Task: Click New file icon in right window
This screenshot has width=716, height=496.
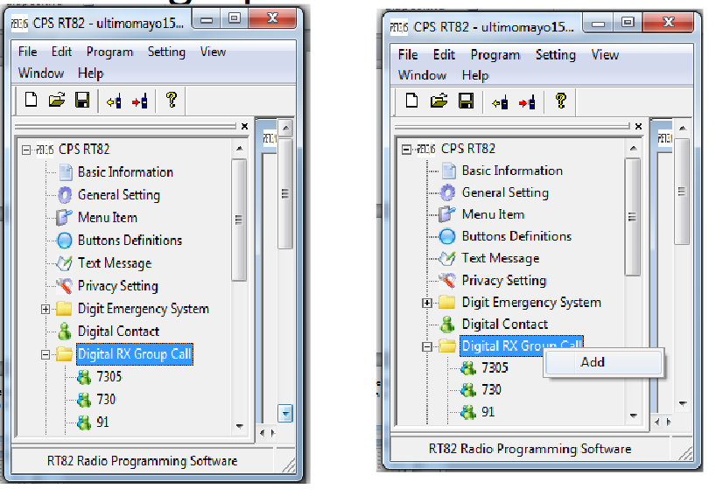Action: pos(411,100)
